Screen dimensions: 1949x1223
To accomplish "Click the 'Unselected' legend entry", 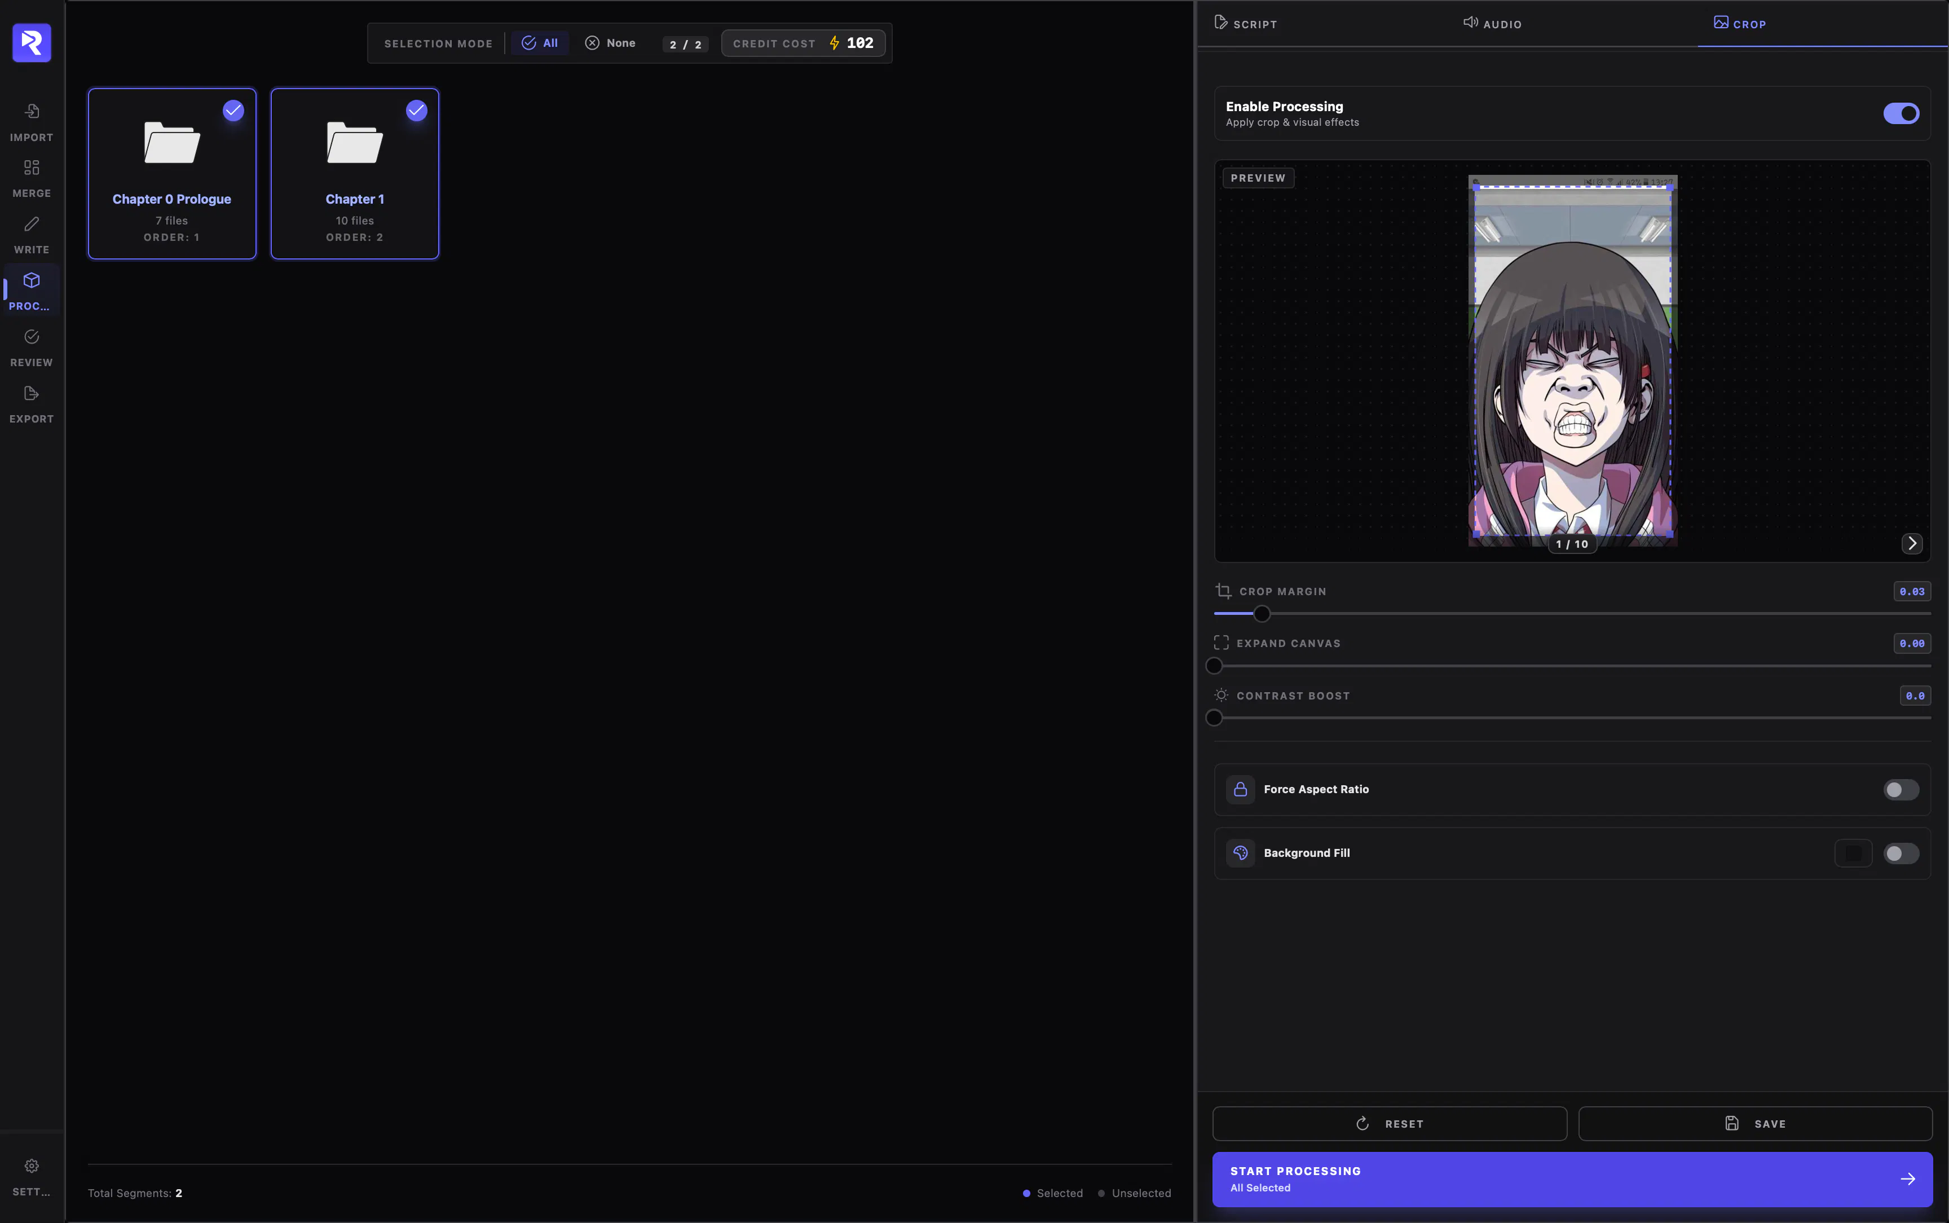I will (x=1134, y=1193).
